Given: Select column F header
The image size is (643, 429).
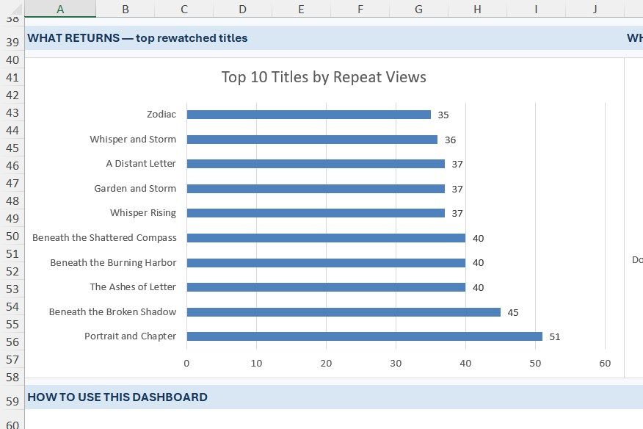Looking at the screenshot, I should point(360,9).
